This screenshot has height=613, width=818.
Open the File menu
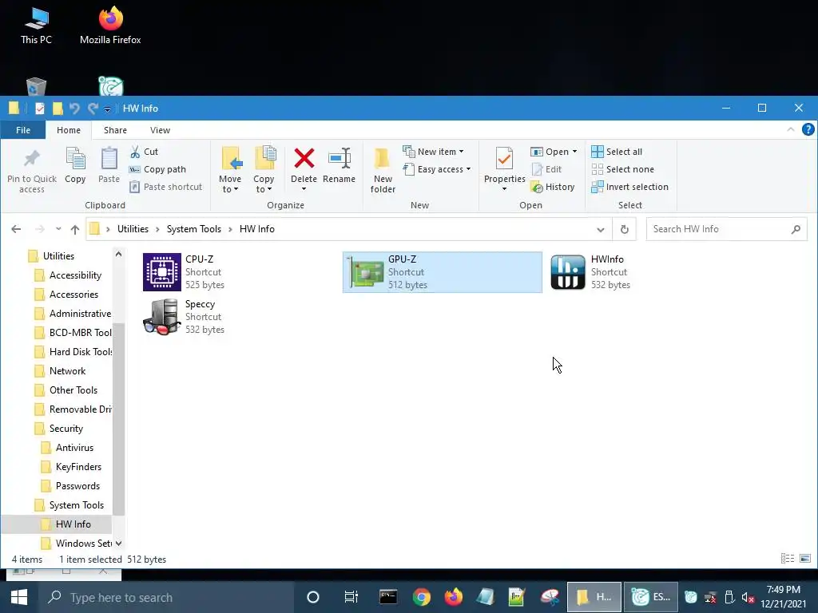click(23, 130)
